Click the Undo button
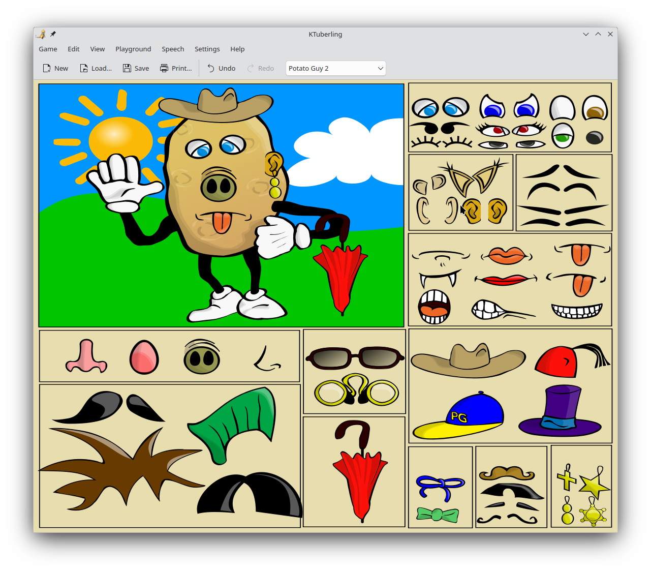The width and height of the screenshot is (651, 572). pyautogui.click(x=221, y=68)
